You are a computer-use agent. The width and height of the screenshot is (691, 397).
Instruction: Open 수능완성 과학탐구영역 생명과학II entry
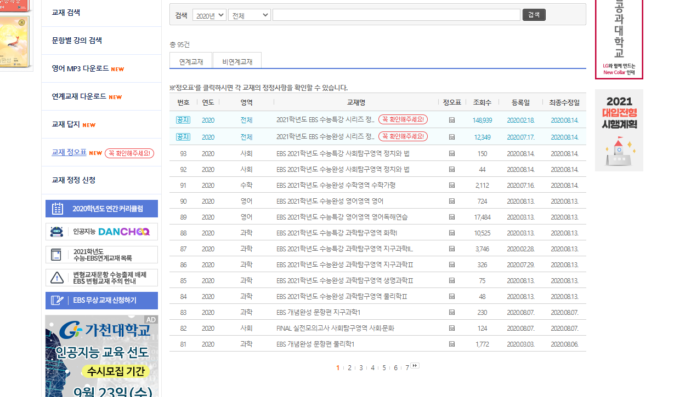point(344,280)
